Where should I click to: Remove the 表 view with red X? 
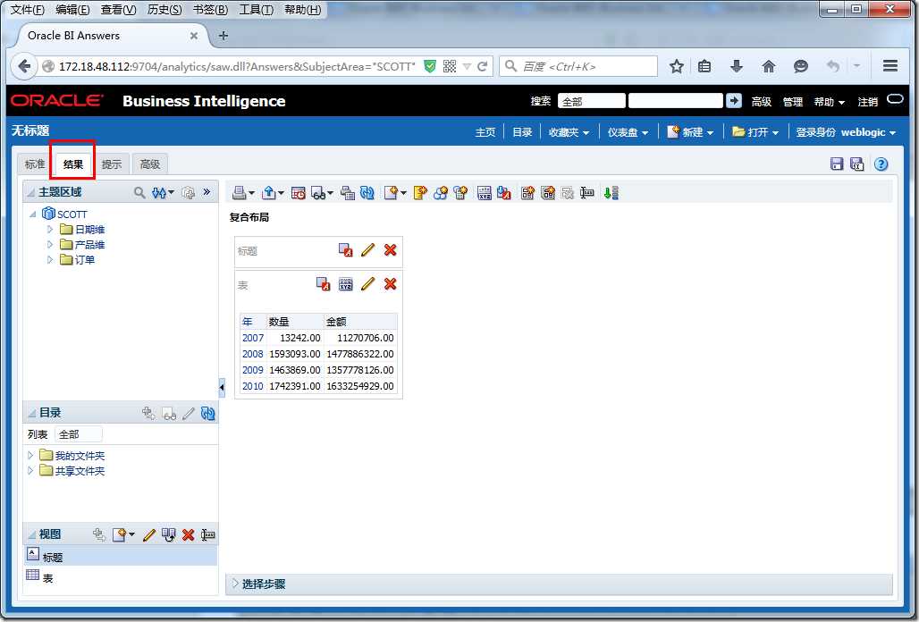[x=391, y=284]
